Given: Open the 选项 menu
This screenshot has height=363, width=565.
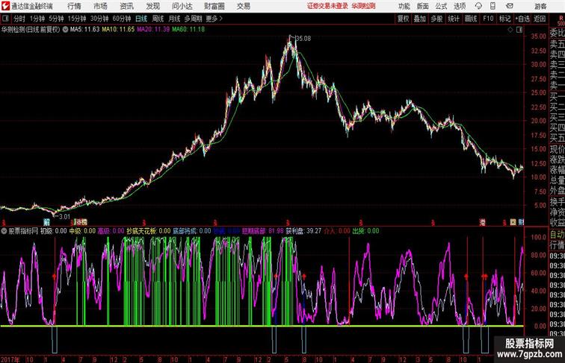Looking at the screenshot, I should coord(460,6).
